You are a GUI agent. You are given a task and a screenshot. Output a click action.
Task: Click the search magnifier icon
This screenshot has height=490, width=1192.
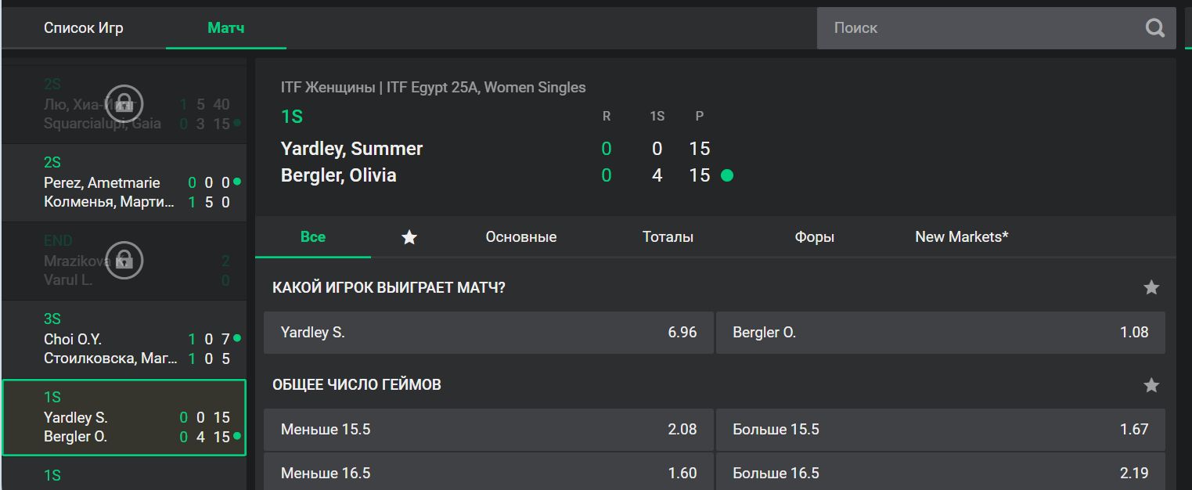(1155, 28)
